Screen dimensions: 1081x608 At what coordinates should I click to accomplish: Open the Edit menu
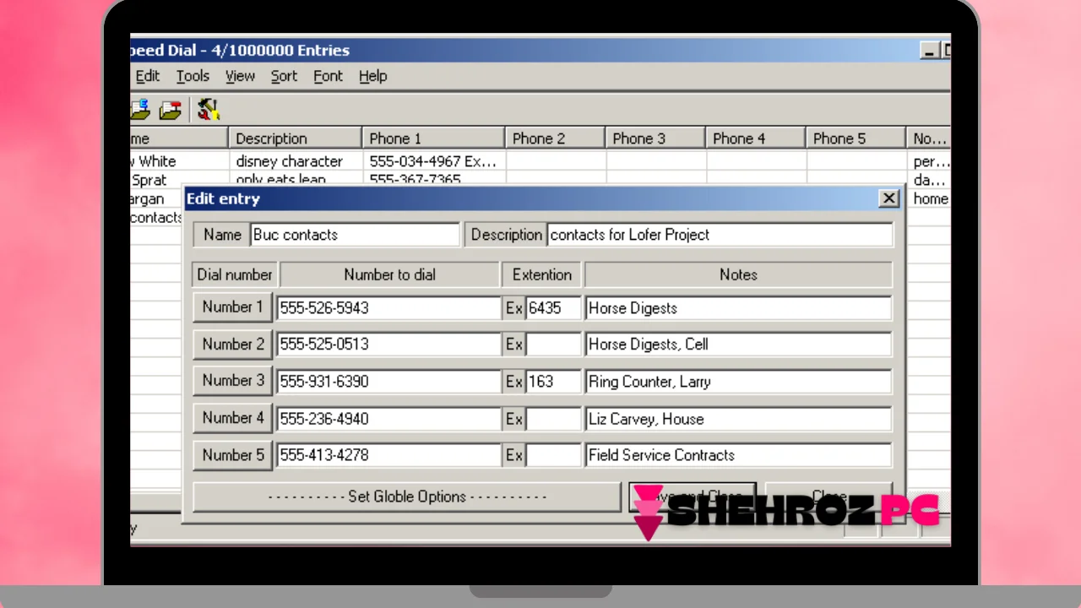coord(148,76)
